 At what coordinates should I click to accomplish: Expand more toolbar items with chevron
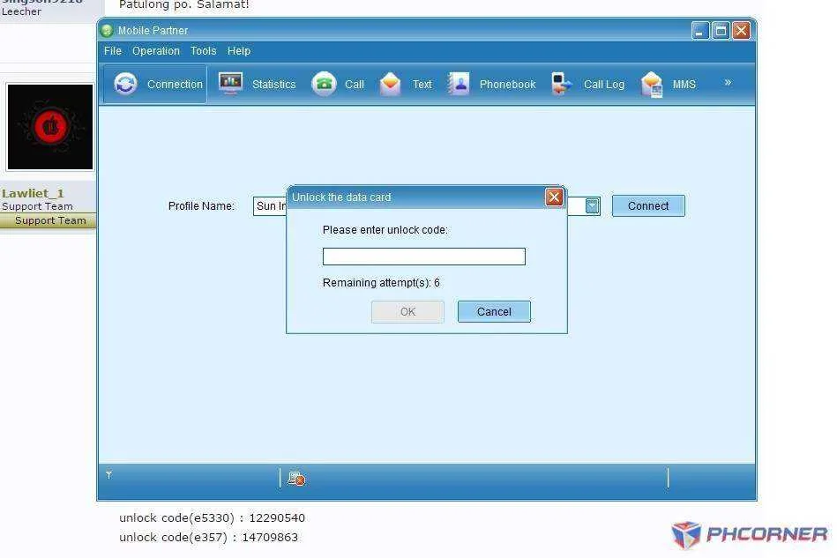coord(728,83)
